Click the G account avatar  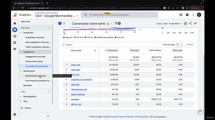point(199,15)
